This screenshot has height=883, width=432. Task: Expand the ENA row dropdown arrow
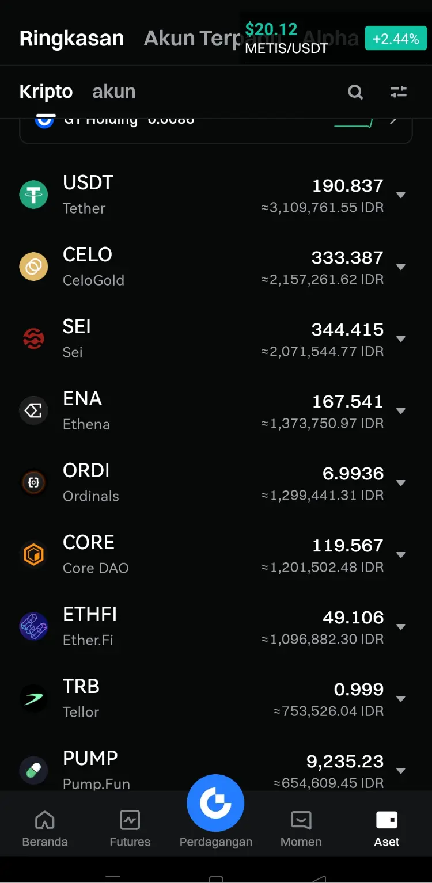tap(401, 411)
